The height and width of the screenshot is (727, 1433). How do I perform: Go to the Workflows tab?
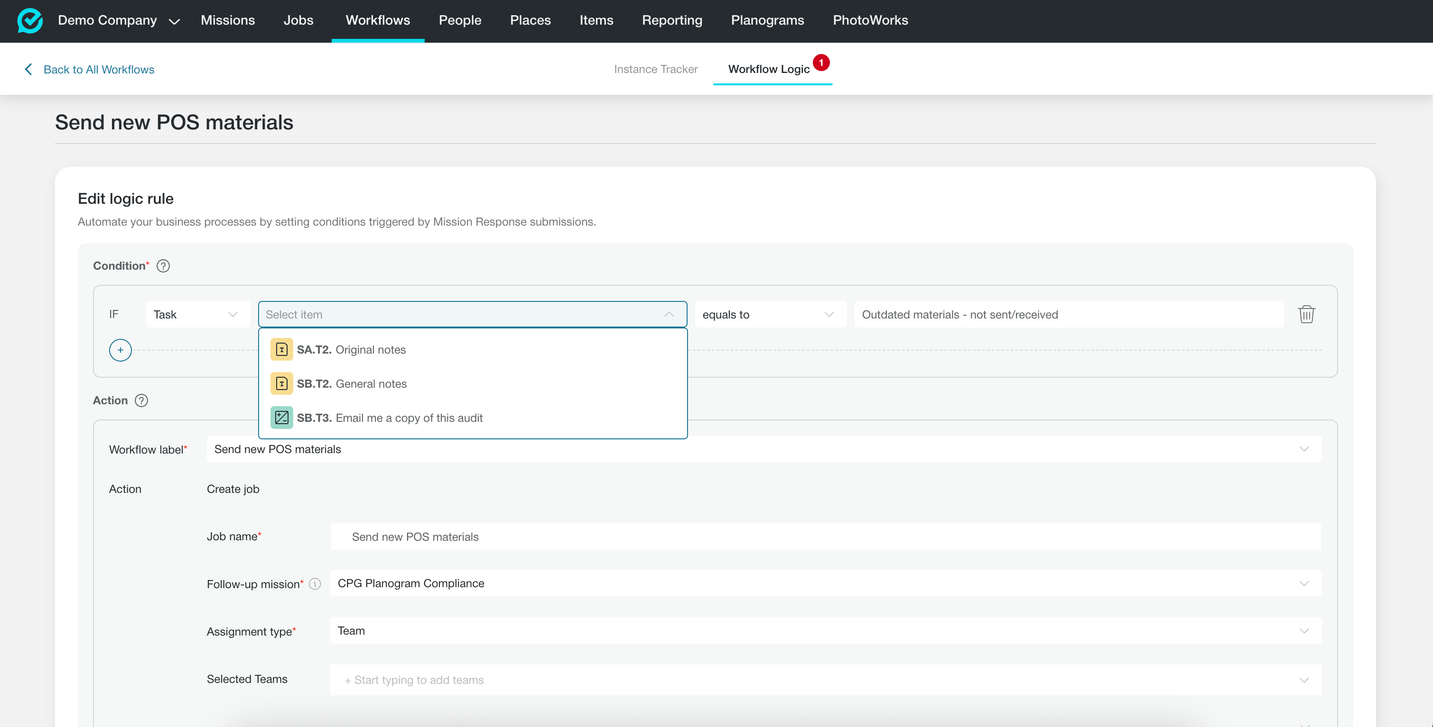pyautogui.click(x=378, y=20)
